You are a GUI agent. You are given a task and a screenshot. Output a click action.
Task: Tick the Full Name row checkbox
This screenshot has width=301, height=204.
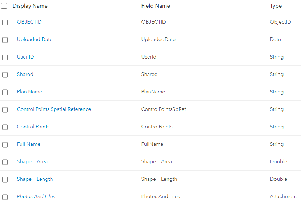(5, 145)
